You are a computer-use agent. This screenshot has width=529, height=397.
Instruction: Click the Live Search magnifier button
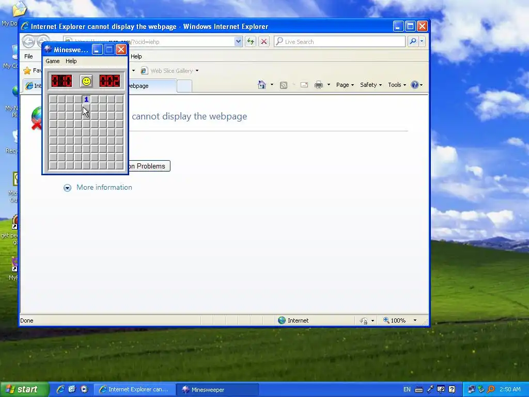point(413,41)
